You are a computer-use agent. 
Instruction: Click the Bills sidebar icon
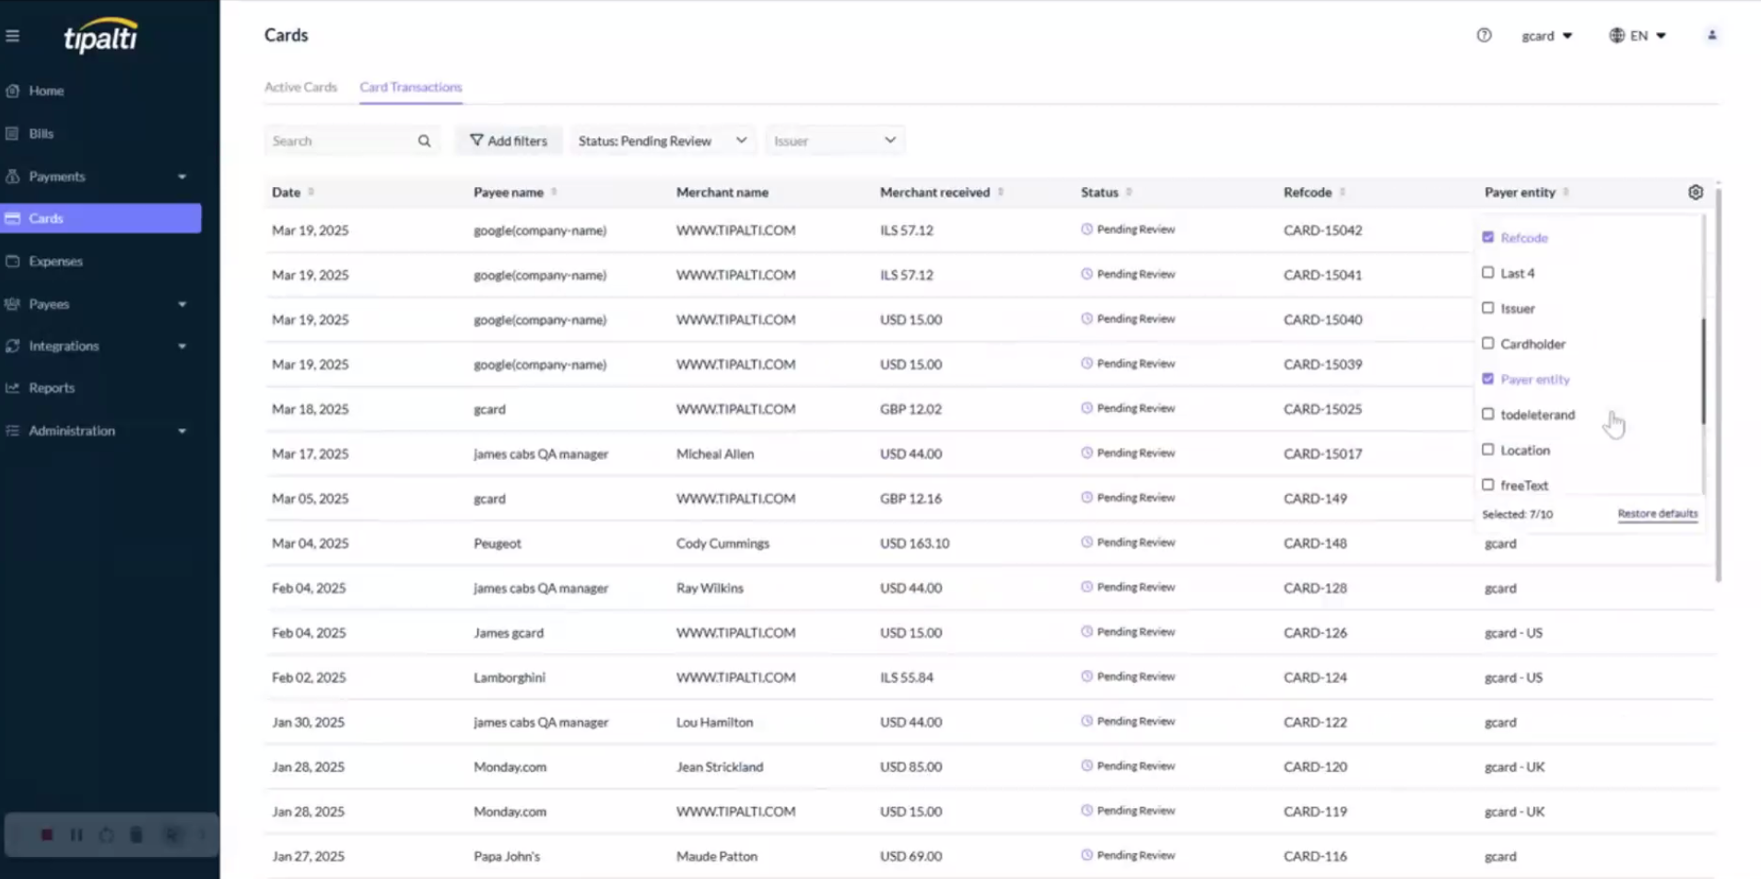[x=13, y=134]
